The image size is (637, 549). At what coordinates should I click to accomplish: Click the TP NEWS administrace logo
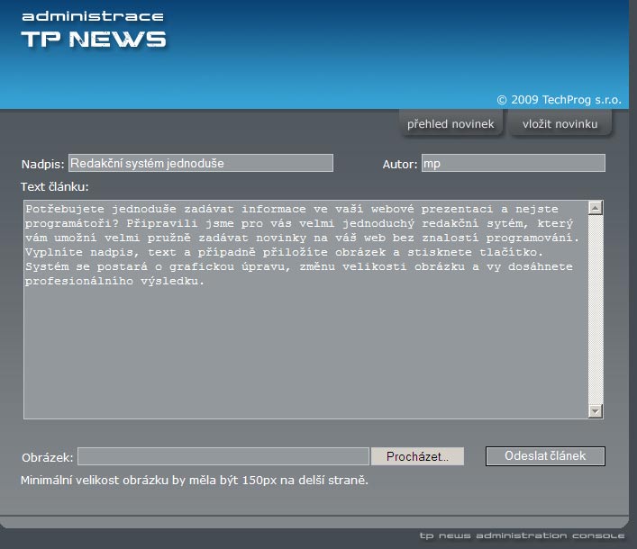[94, 30]
